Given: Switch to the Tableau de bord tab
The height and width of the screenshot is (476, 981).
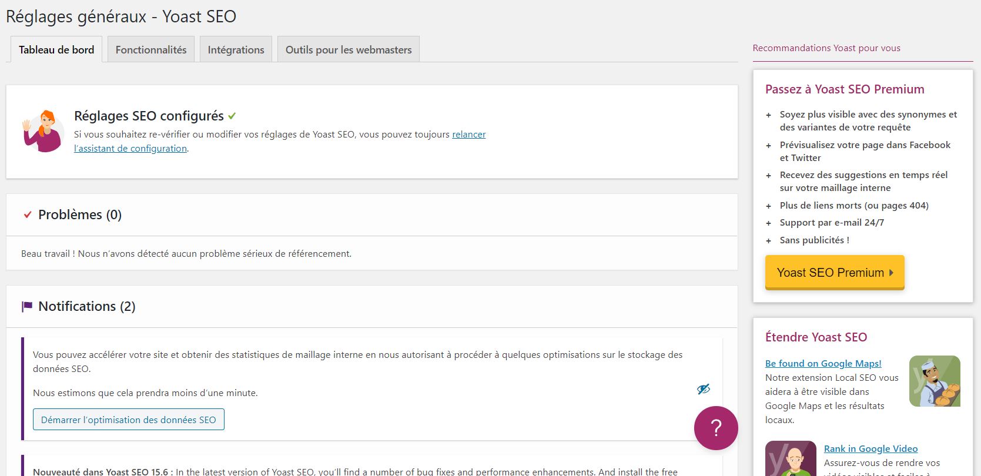Looking at the screenshot, I should tap(56, 49).
